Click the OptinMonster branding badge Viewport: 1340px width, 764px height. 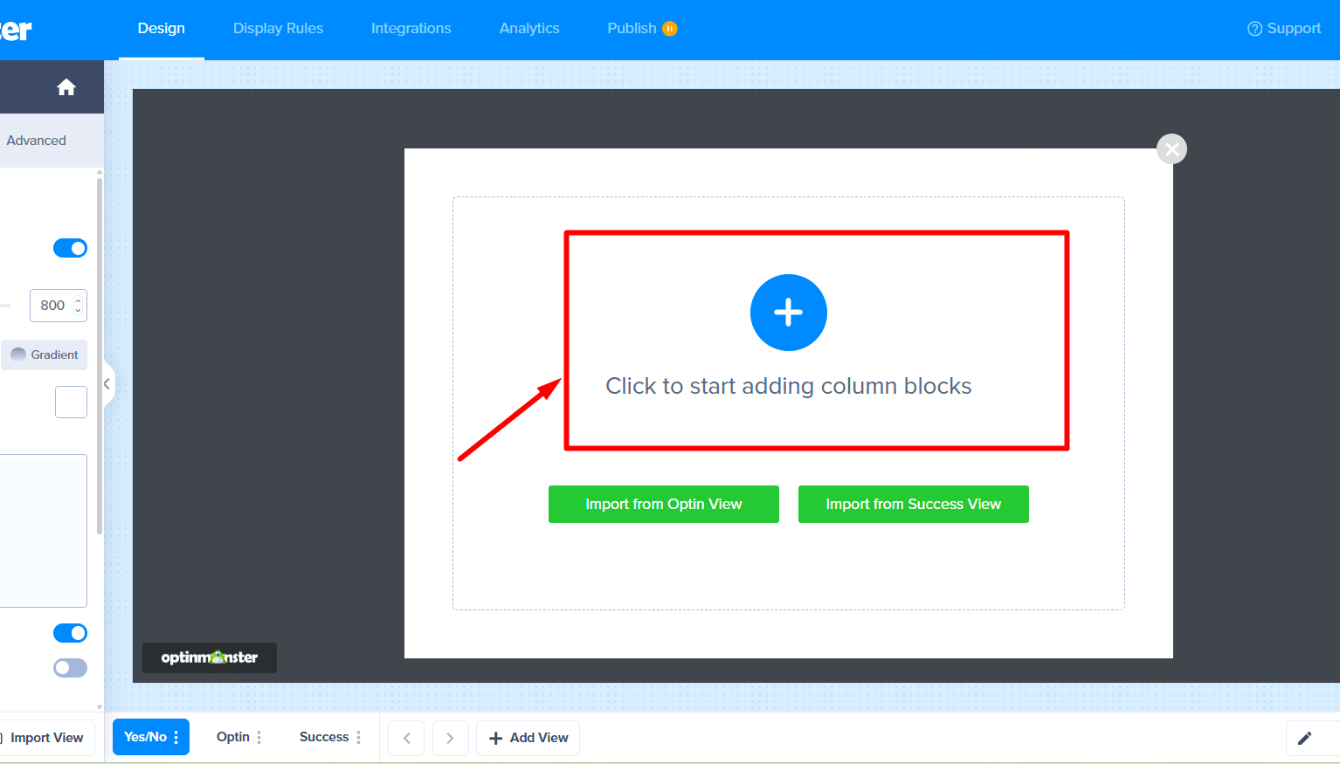210,657
